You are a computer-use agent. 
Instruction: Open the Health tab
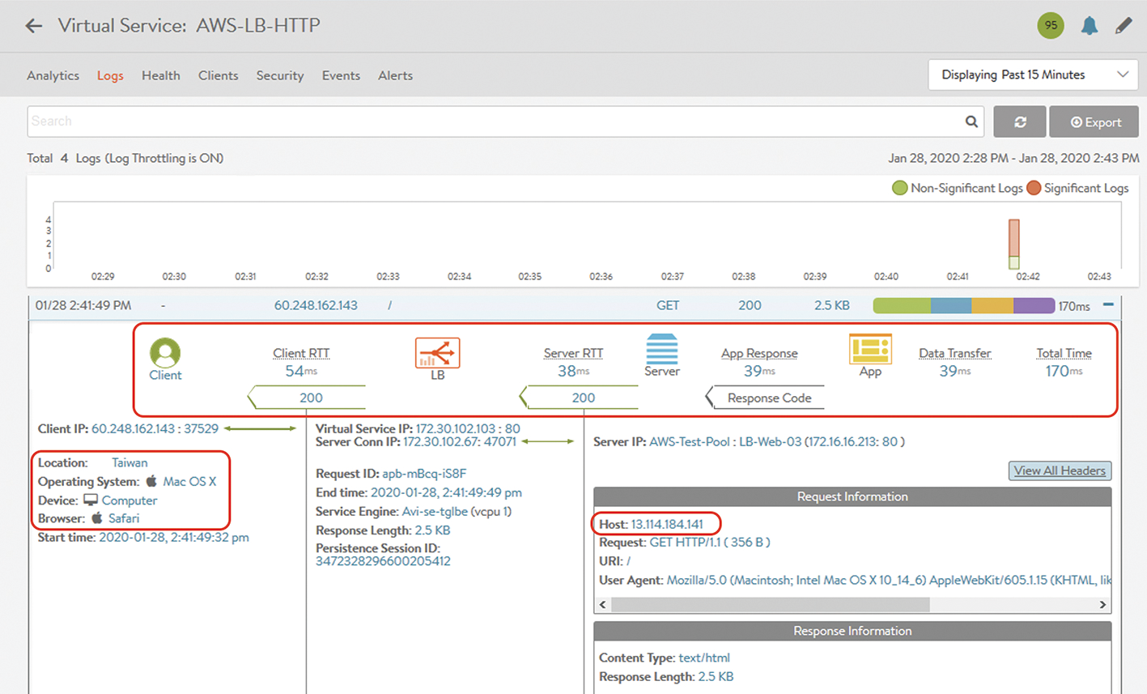click(161, 75)
